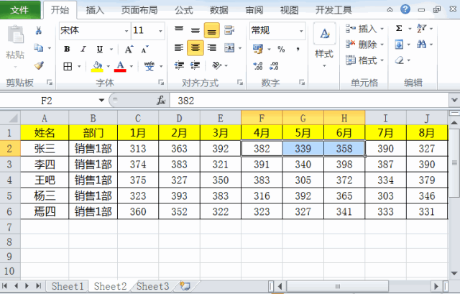Click the formula bar input showing 382
This screenshot has width=460, height=294.
[x=310, y=101]
